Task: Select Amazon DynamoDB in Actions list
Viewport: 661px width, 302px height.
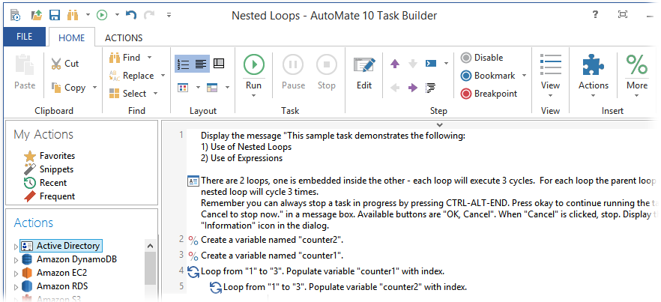Action: (70, 259)
